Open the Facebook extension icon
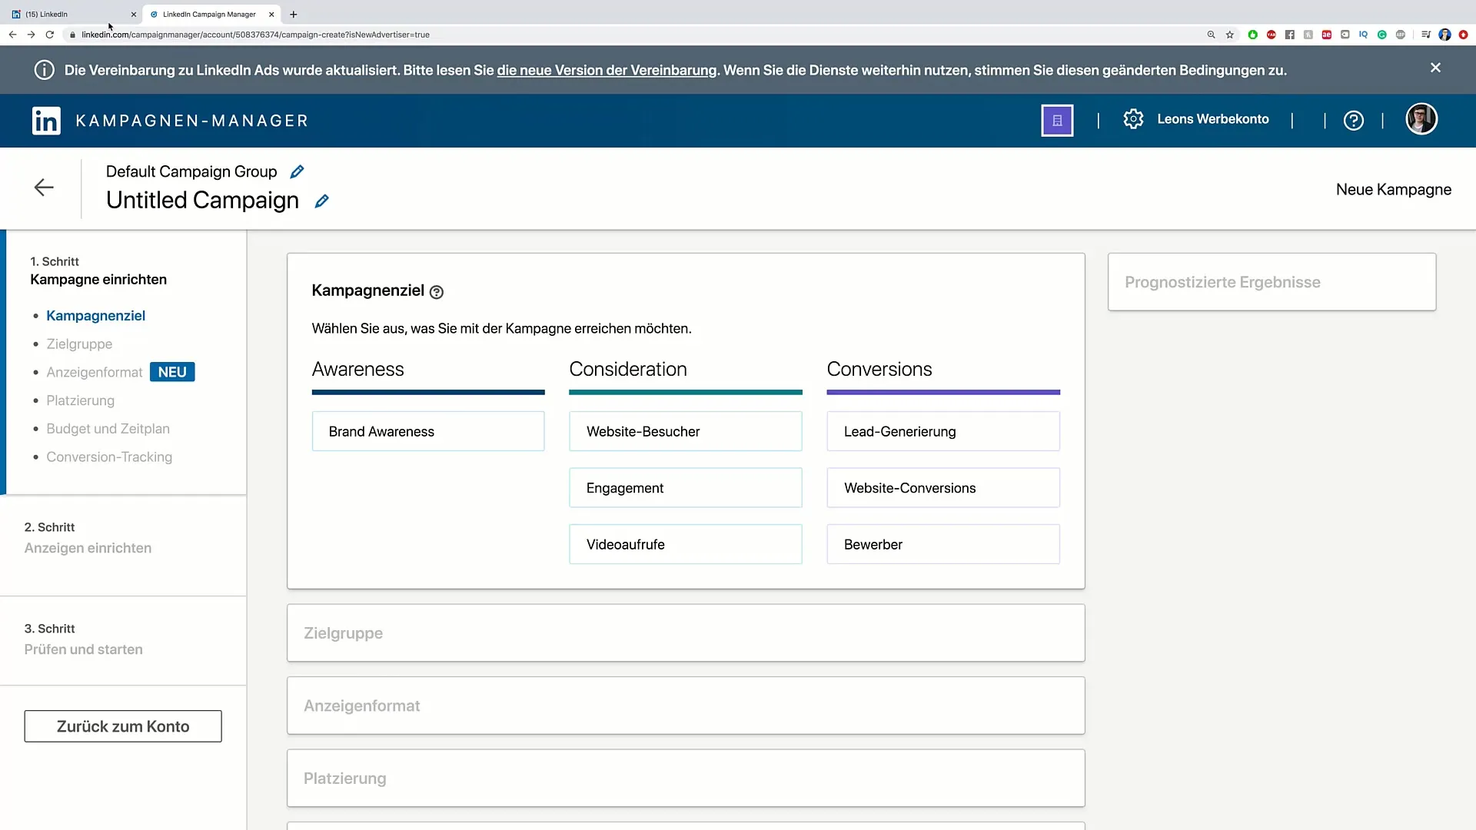This screenshot has height=830, width=1476. tap(1290, 35)
